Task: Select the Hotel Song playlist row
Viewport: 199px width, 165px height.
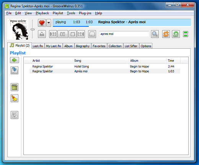Action: pyautogui.click(x=105, y=67)
